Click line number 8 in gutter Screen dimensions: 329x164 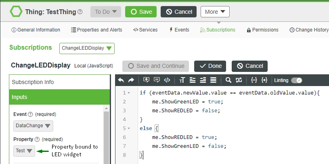pos(124,155)
